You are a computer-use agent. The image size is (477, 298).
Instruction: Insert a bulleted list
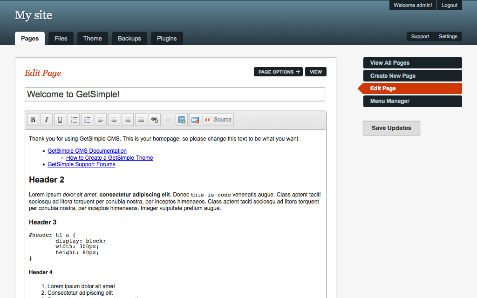coord(87,120)
